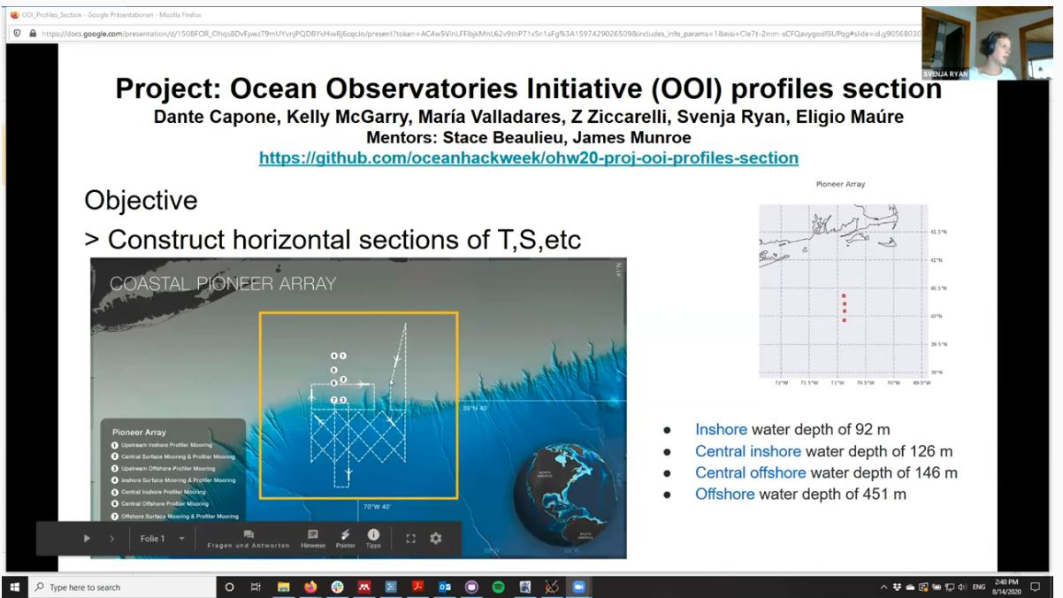This screenshot has height=598, width=1063.
Task: Open the Windows Start menu
Action: point(13,586)
